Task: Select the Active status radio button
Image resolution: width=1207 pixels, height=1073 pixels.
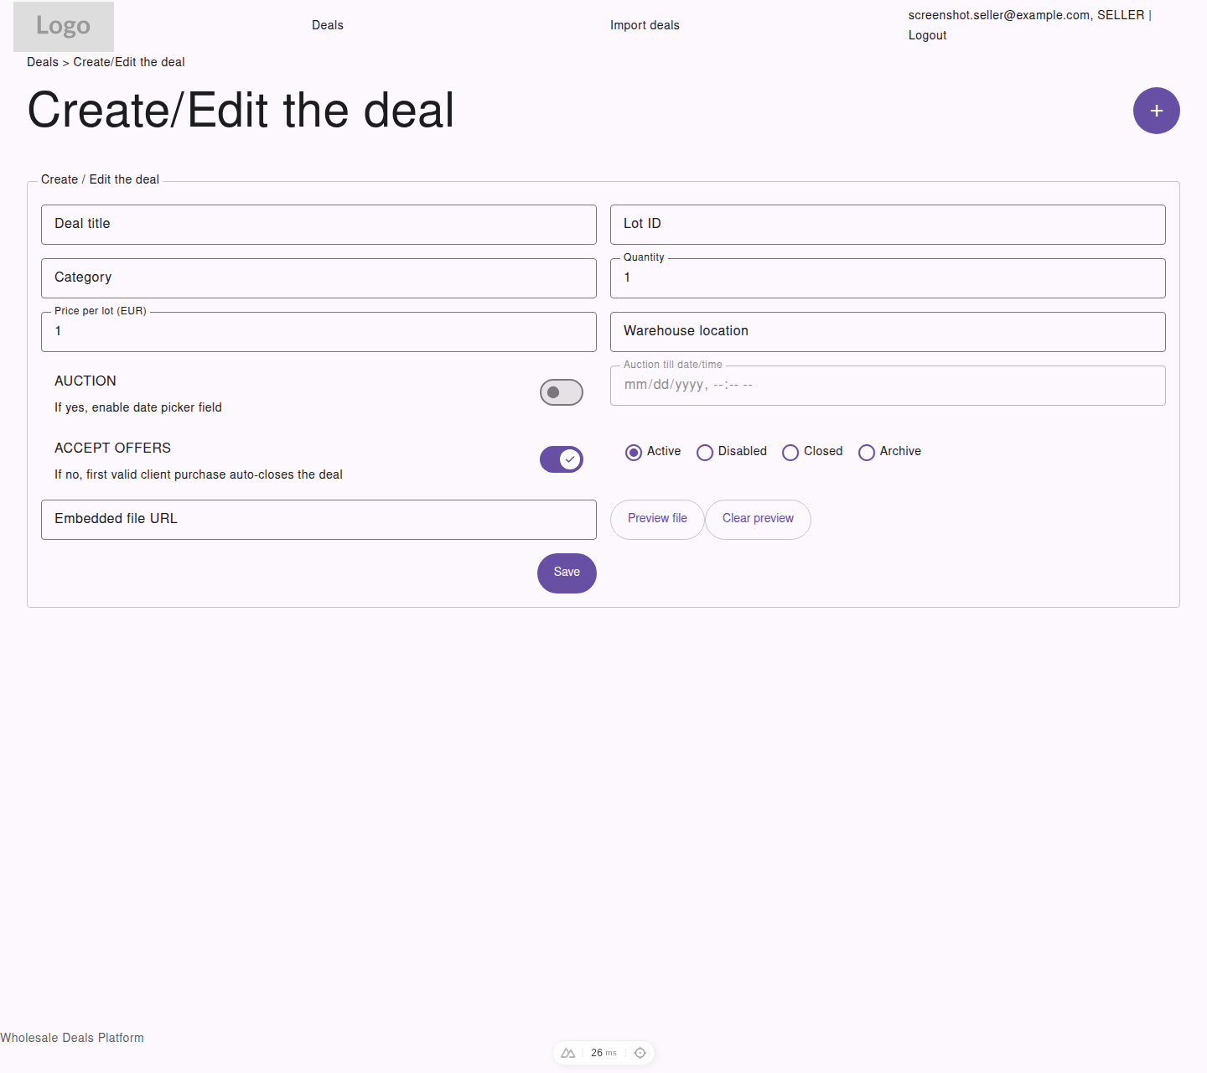Action: point(635,452)
